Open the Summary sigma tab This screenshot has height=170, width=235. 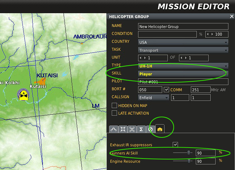coord(141,129)
